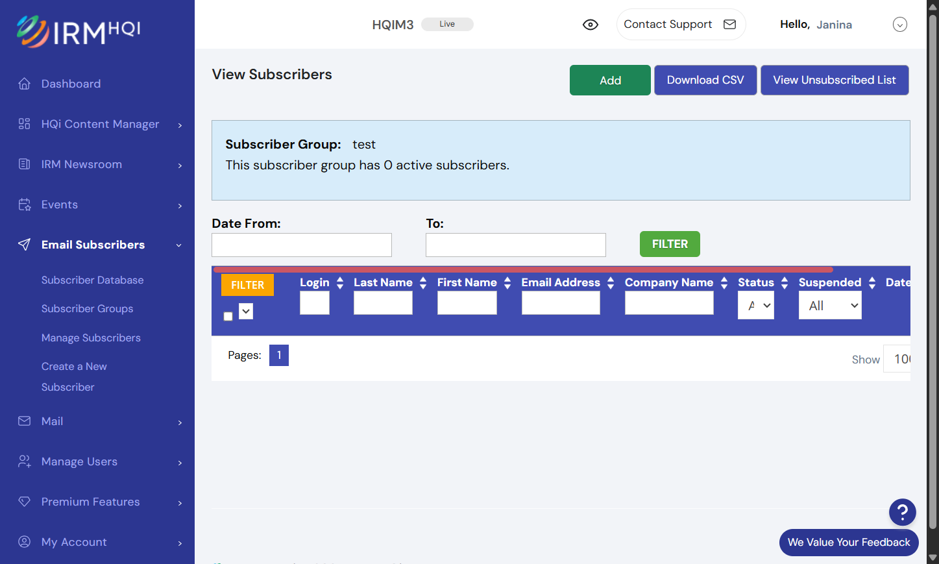Screen dimensions: 939x564
Task: Click View Unsubscribed List button
Action: tap(835, 80)
